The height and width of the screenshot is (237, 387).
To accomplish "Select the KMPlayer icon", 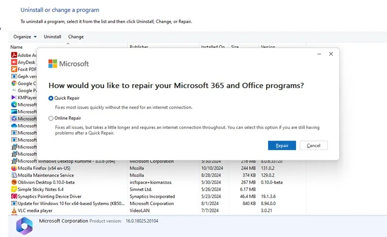I will coord(14,98).
